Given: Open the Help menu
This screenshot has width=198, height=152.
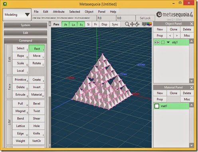Looking at the screenshot, I should coord(113,12).
